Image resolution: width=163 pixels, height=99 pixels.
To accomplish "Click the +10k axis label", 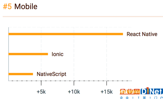I will 74,92.
